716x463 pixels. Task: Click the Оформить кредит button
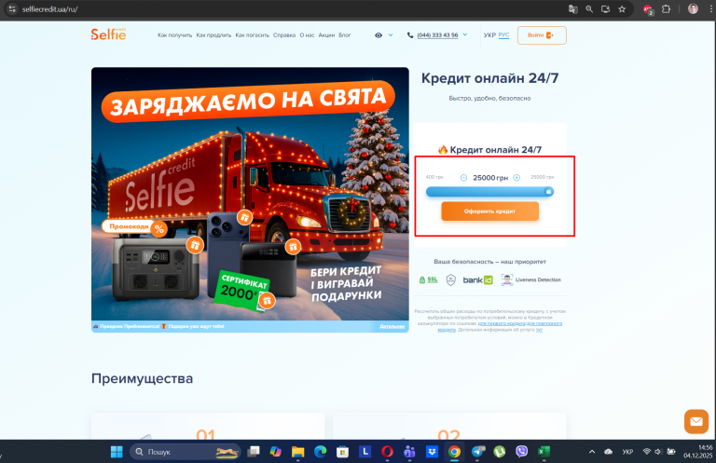point(490,211)
